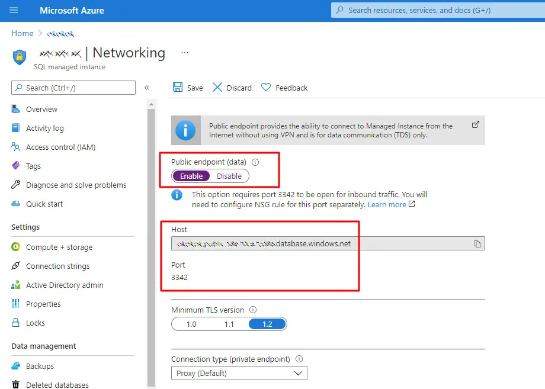Open external link icon in info banner
This screenshot has width=545, height=389.
coord(476,125)
